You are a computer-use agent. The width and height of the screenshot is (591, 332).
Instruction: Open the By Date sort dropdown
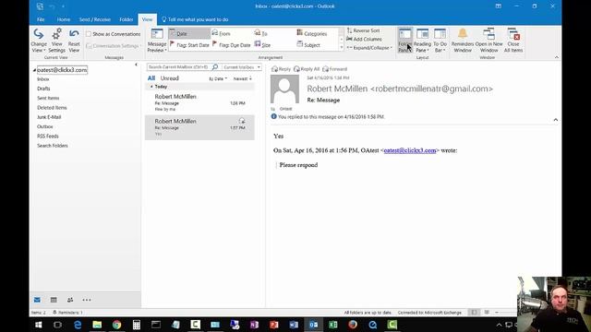click(x=218, y=78)
